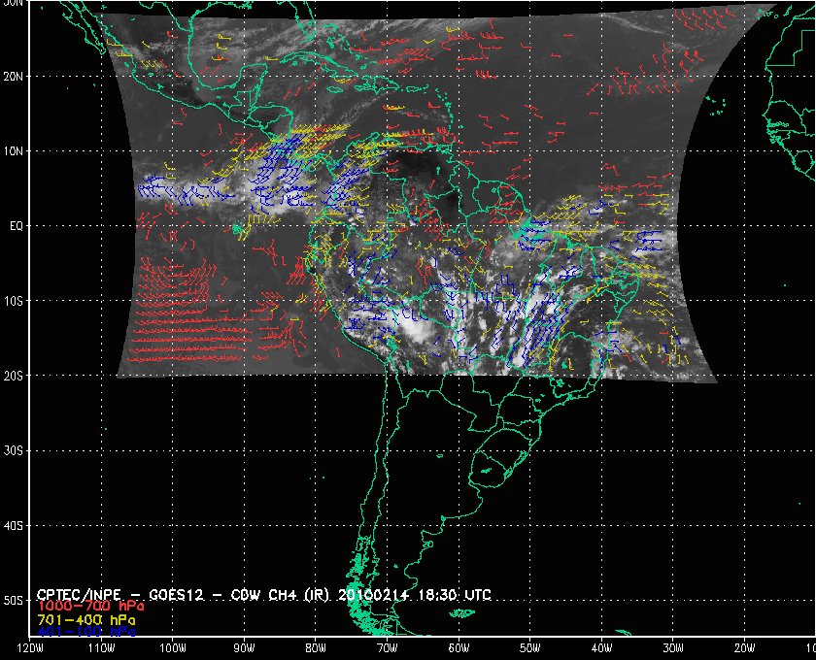Click the 20W longitude label

744,648
